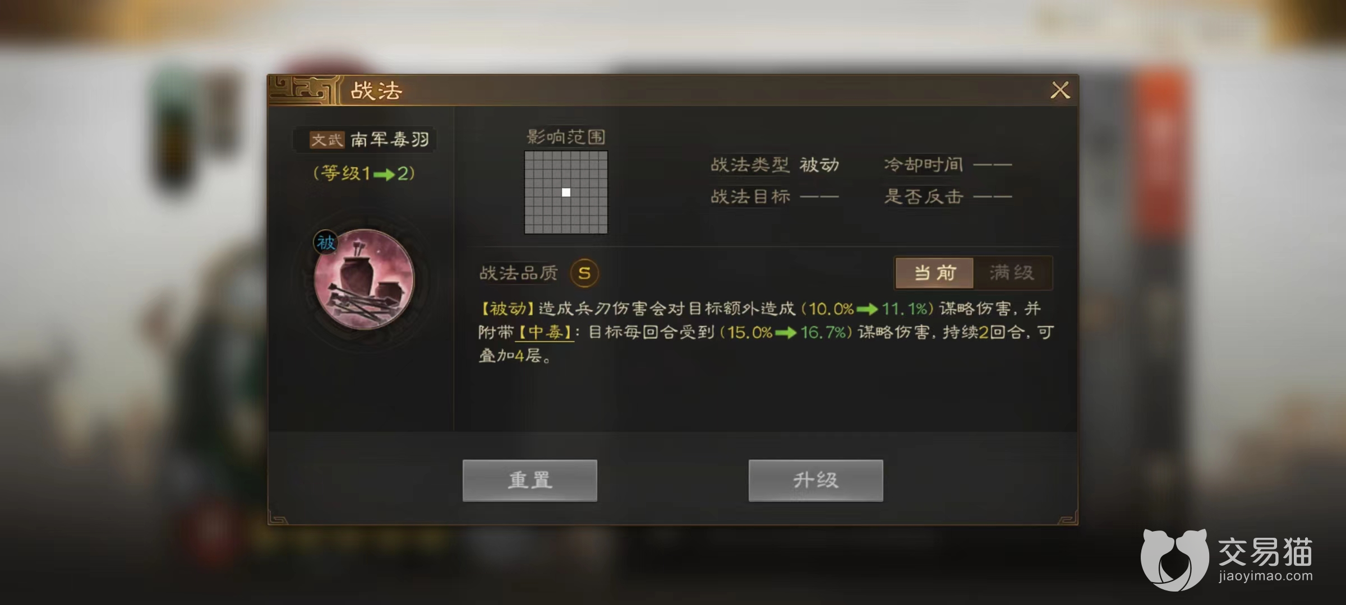
Task: Open the 中毒 poison effect tooltip link
Action: coord(545,332)
